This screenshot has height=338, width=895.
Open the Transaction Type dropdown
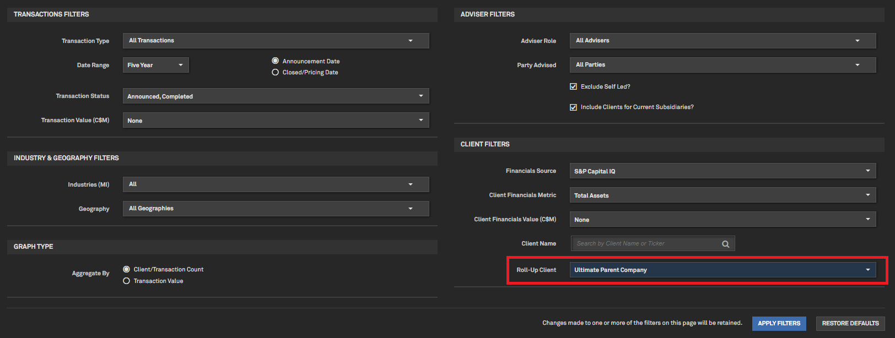pyautogui.click(x=276, y=41)
